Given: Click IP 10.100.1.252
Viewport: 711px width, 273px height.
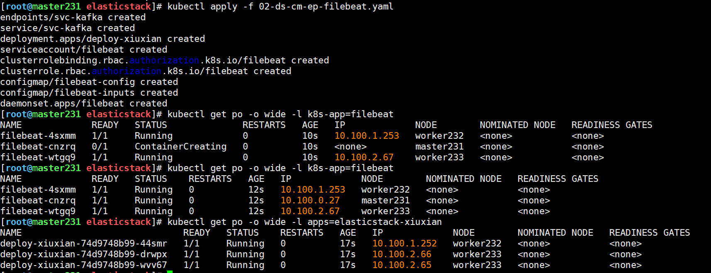Looking at the screenshot, I should (404, 244).
